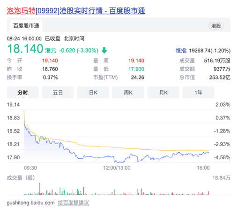
Task: Click the tallest red volume bar
Action: click(x=39, y=189)
